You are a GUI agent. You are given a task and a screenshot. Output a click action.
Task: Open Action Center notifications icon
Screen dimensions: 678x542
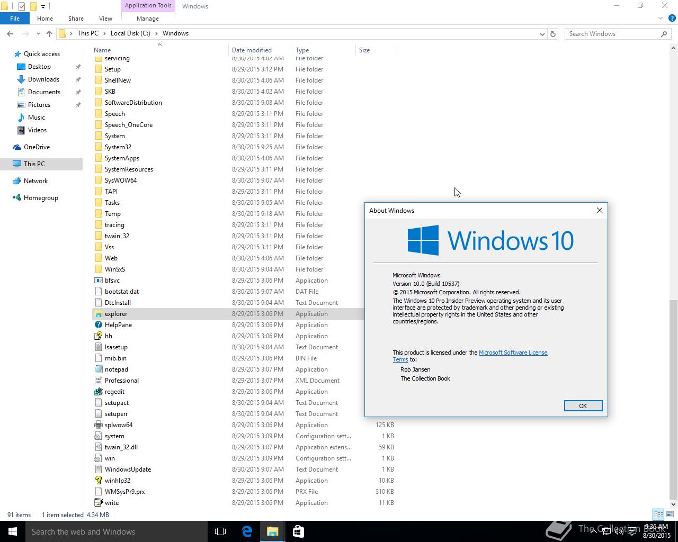pos(632,531)
